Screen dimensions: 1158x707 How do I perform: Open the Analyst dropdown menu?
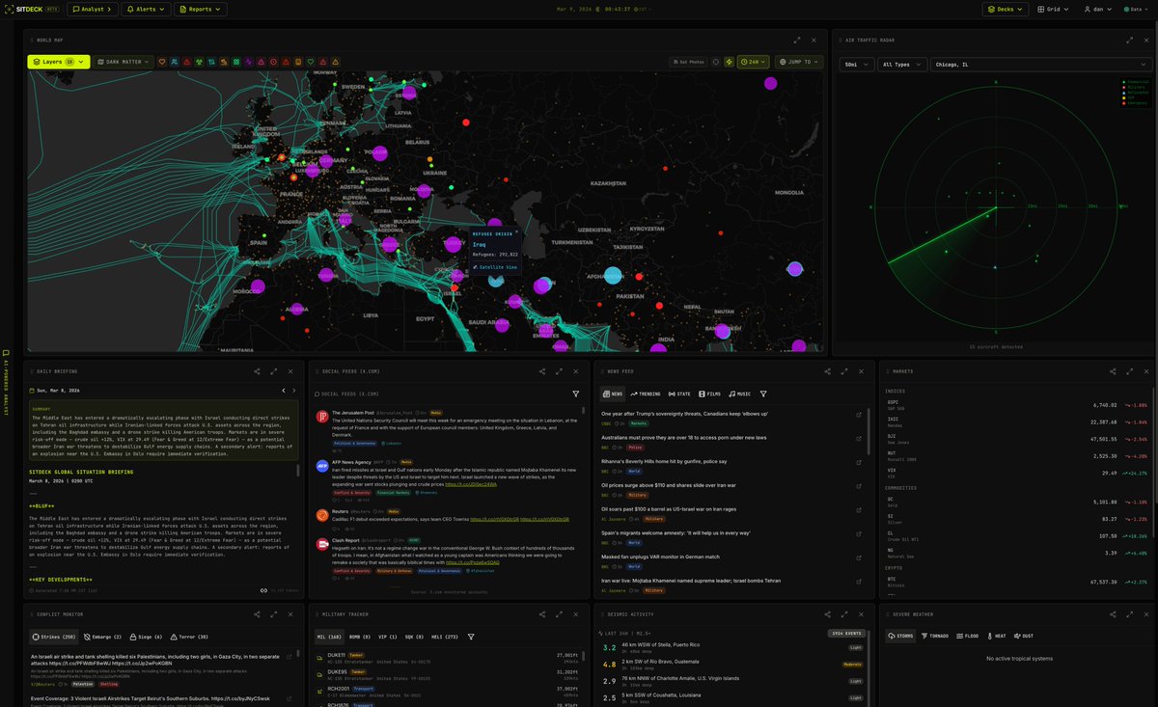(x=94, y=9)
